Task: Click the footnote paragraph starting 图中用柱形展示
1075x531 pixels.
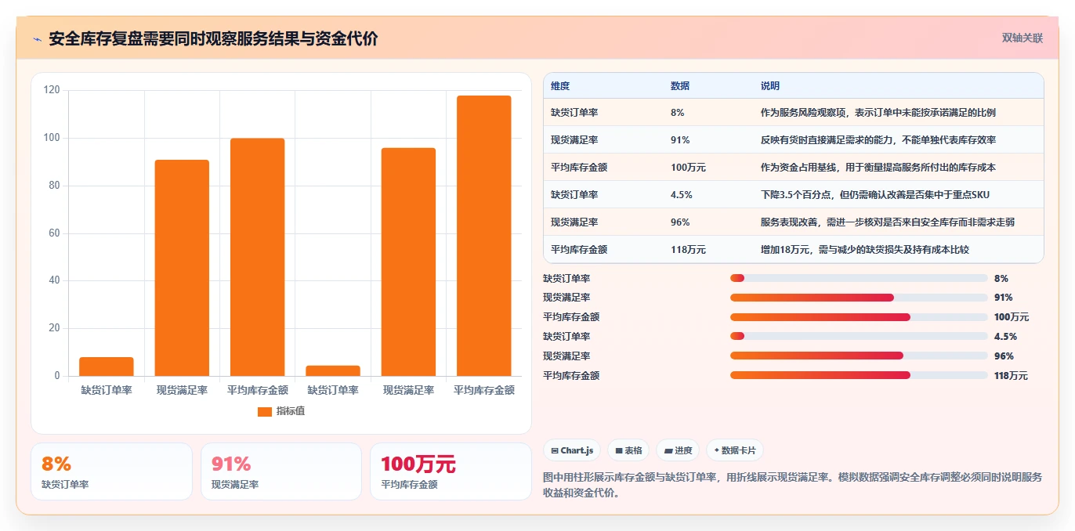Action: 792,485
